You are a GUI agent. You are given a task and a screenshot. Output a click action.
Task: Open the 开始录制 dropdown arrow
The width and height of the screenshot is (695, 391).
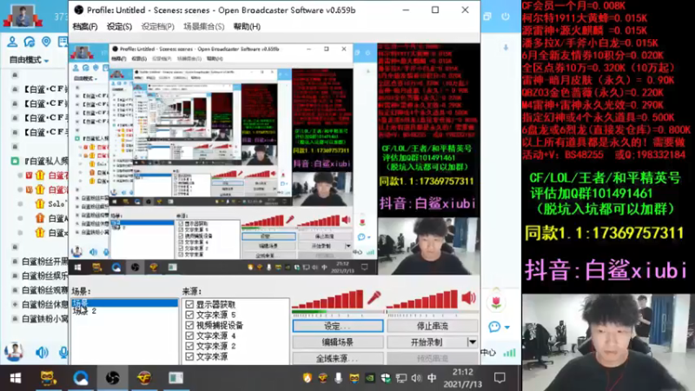pyautogui.click(x=473, y=342)
